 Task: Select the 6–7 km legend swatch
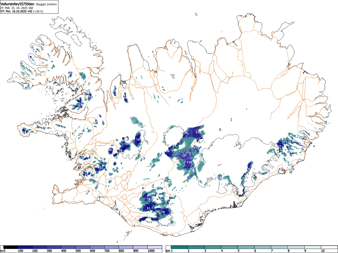(x=262, y=247)
